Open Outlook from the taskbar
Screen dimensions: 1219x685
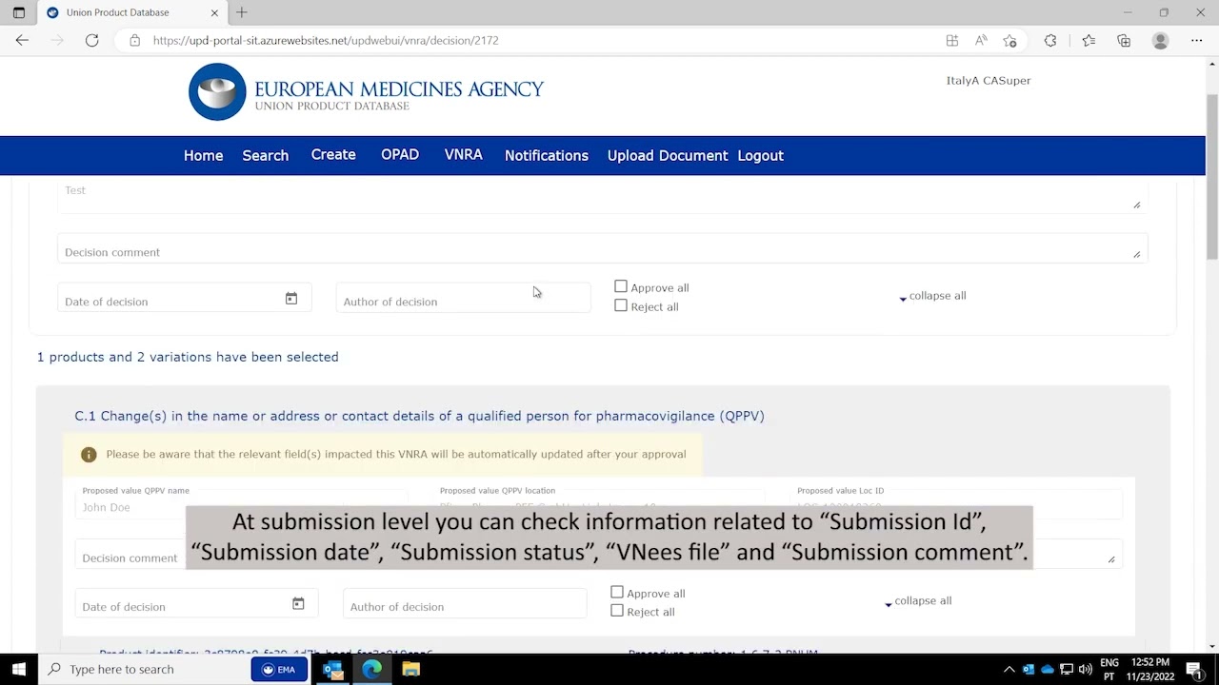(332, 670)
